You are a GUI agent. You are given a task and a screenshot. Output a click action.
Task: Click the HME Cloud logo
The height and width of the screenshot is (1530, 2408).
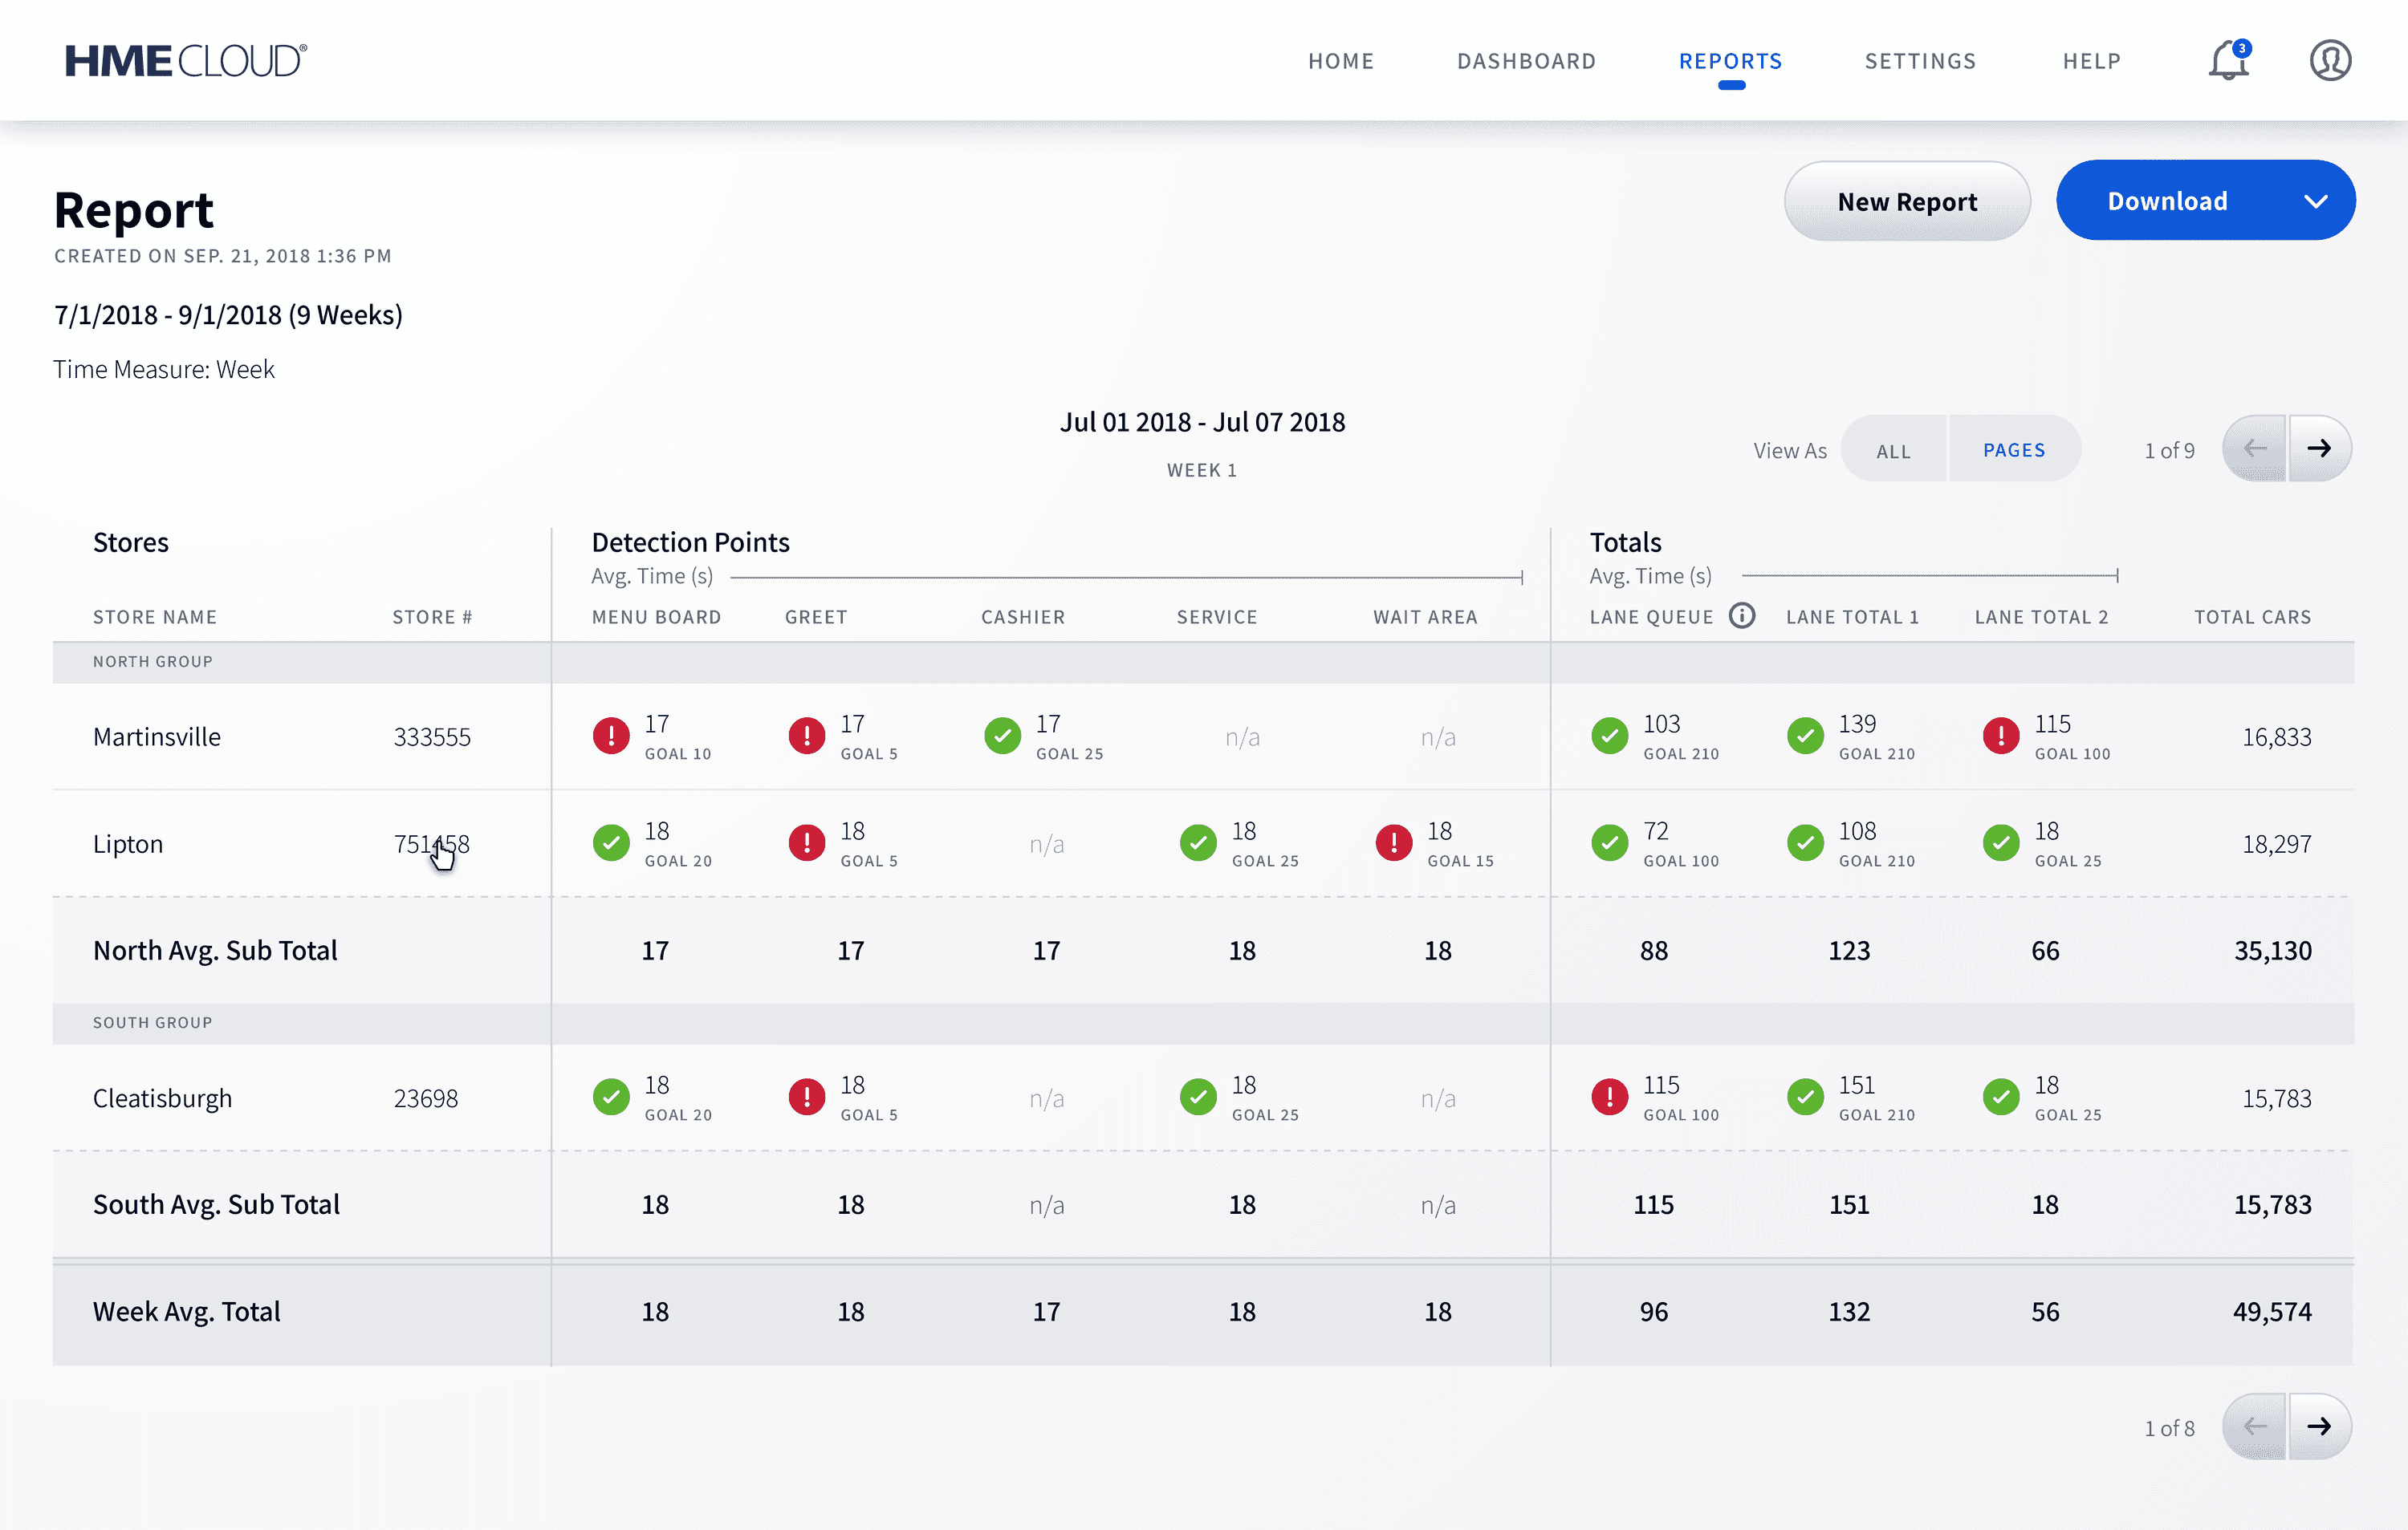186,61
